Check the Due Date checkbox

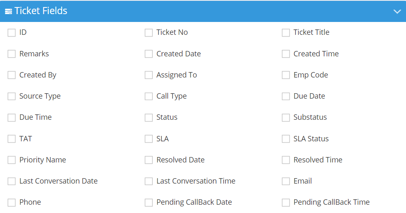(x=285, y=97)
